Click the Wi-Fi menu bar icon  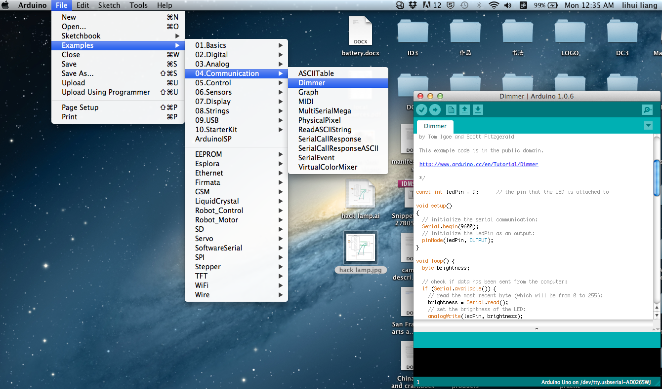[x=494, y=5]
